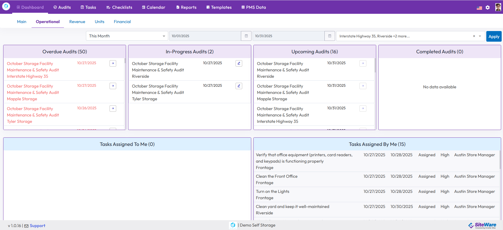
Task: Open the user profile avatar
Action: pyautogui.click(x=498, y=7)
